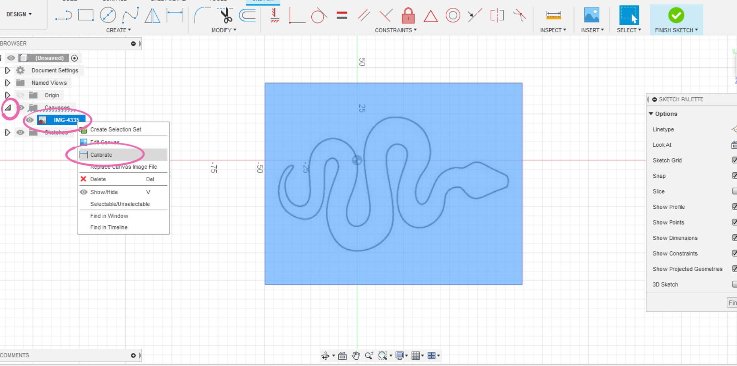737x366 pixels.
Task: Select the Circle sketch tool
Action: (108, 15)
